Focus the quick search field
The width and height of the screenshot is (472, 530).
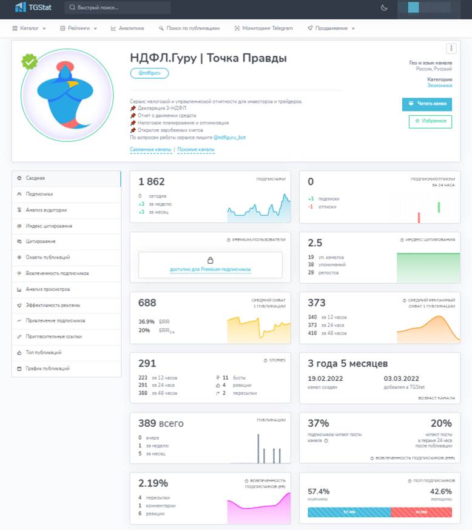[x=118, y=7]
